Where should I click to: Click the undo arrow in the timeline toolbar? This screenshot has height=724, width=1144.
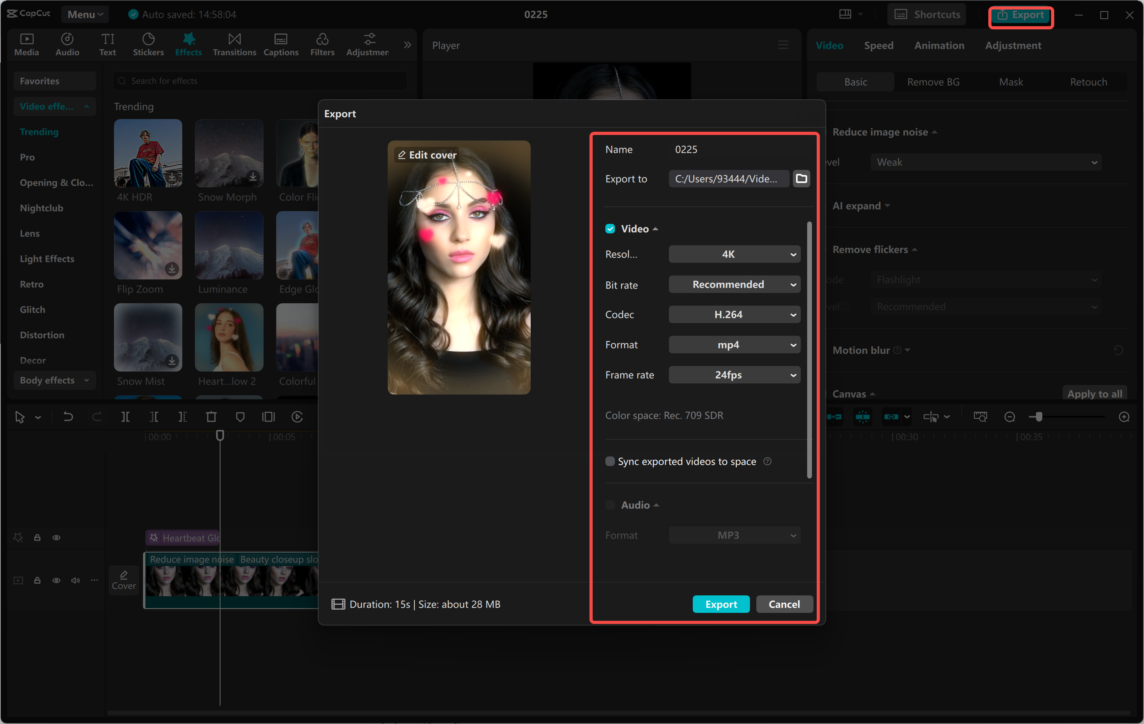click(x=68, y=417)
